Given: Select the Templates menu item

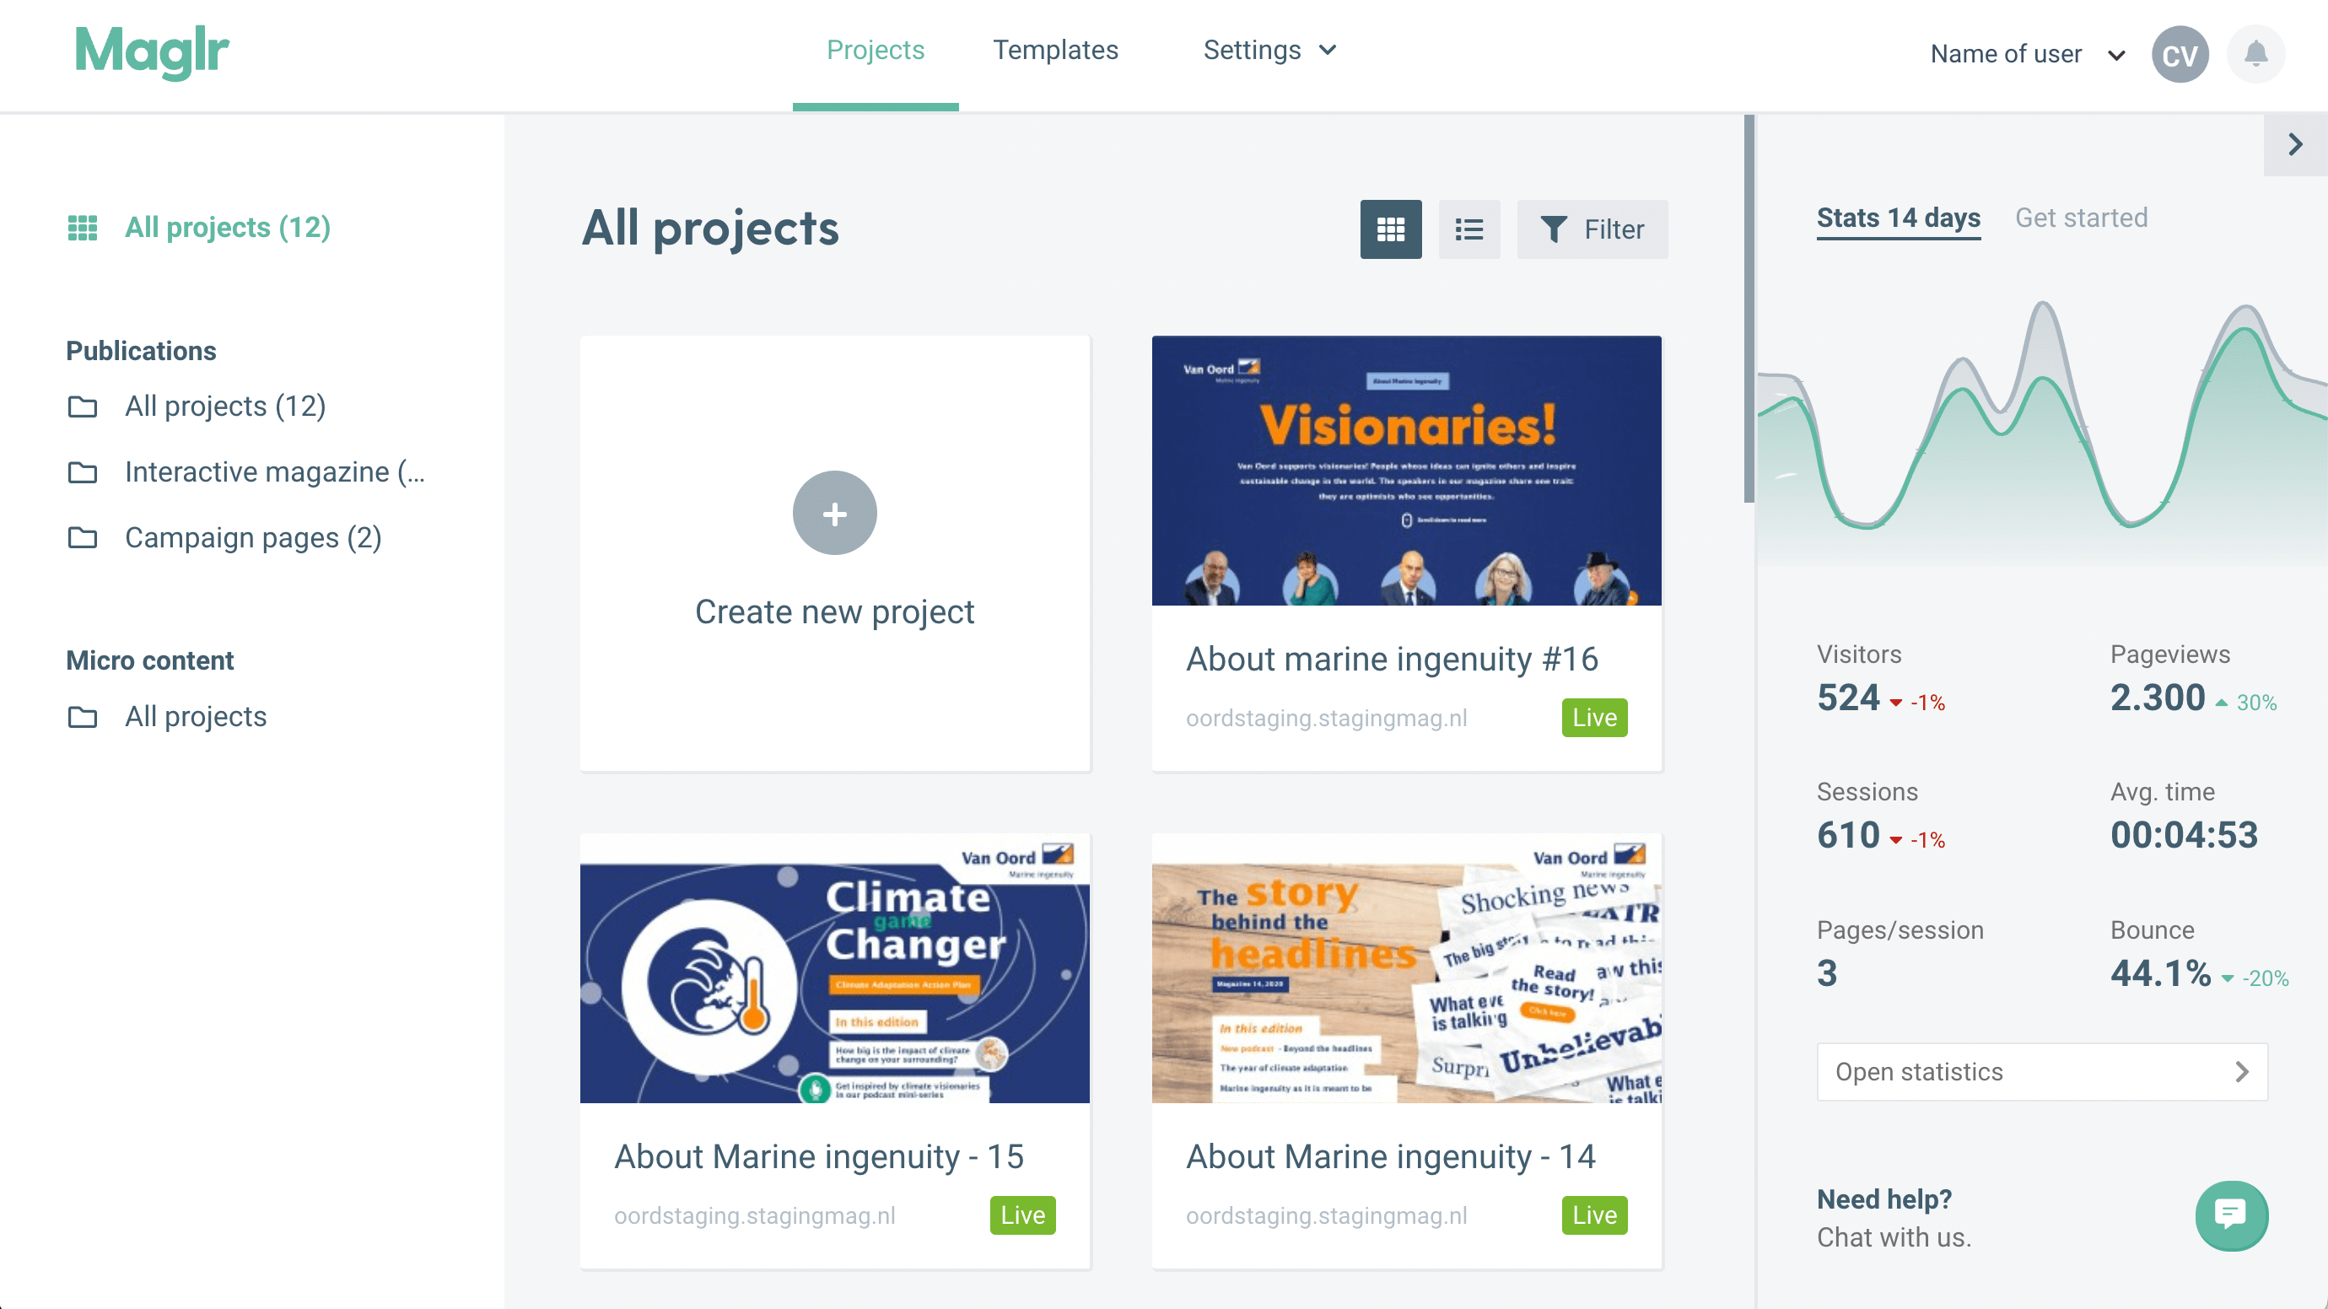Looking at the screenshot, I should tap(1055, 50).
